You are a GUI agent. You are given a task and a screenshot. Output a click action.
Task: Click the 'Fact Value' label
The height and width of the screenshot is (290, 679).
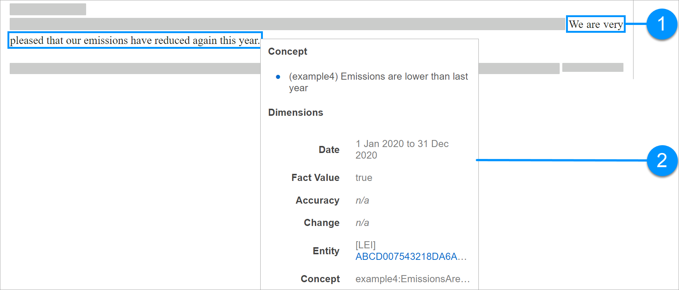[315, 178]
